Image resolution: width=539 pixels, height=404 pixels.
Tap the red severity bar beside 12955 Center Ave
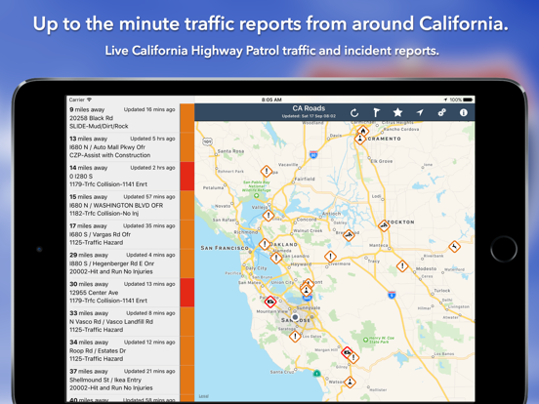point(187,293)
